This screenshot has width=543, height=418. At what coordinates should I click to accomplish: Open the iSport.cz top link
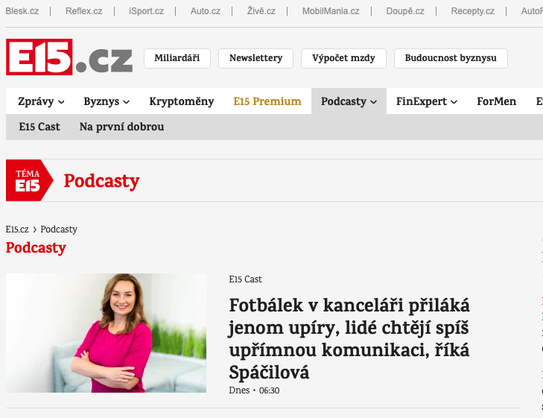[x=146, y=11]
